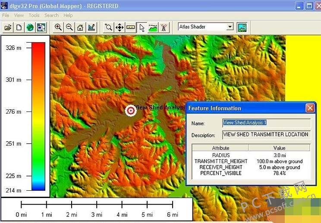Minimize the Global Mapper window
The image size is (321, 223).
point(299,6)
